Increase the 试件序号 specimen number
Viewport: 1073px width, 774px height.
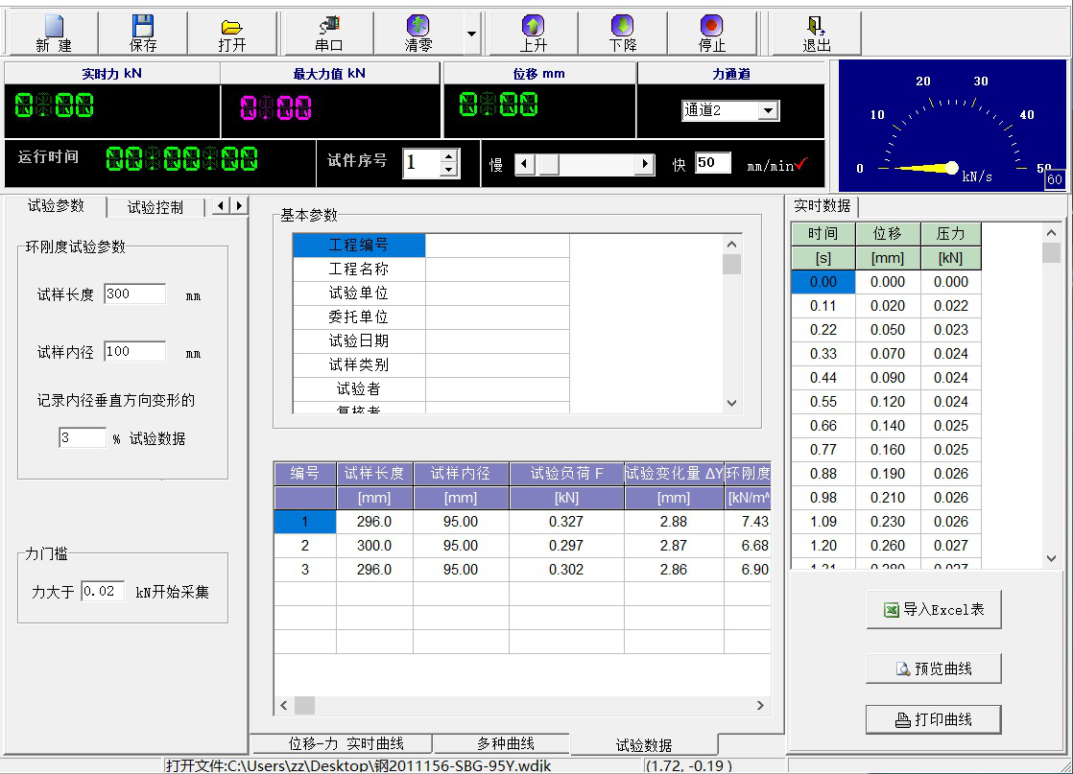449,156
